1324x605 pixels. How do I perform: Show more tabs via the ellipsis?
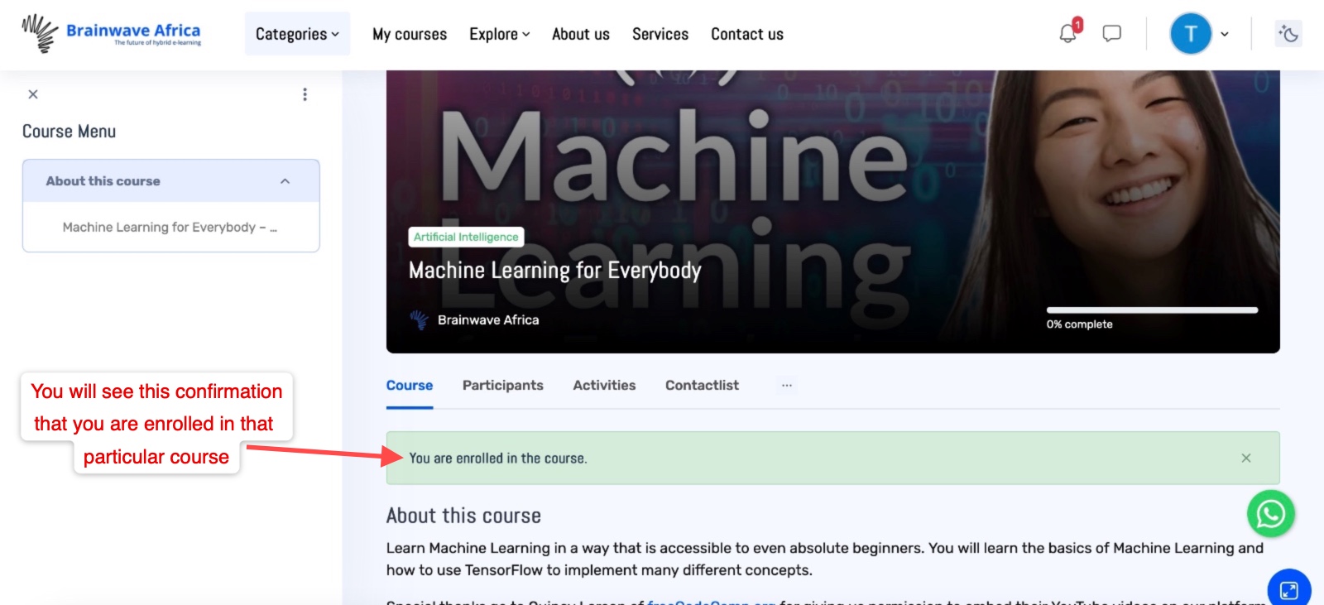(786, 386)
